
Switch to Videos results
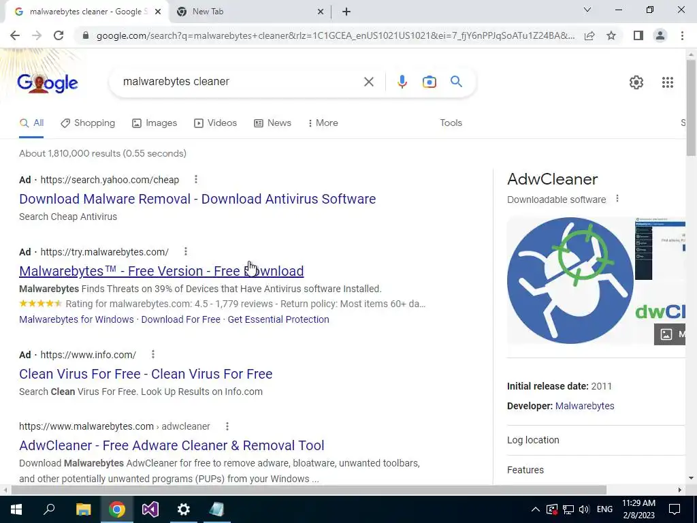(x=216, y=123)
